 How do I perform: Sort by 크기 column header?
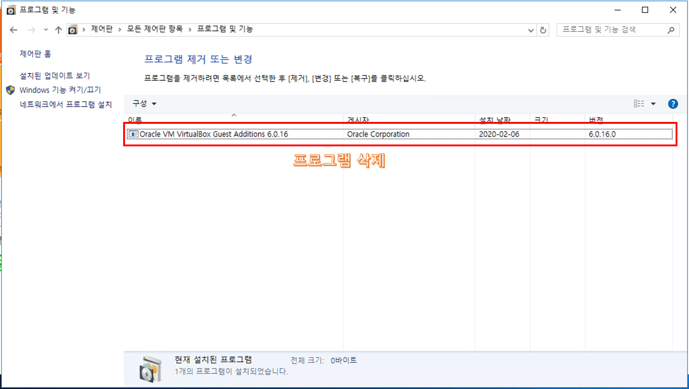557,119
